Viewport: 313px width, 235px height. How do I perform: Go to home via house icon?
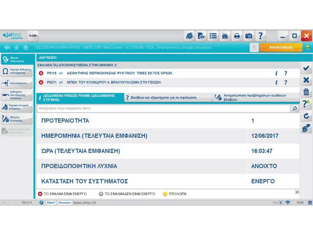(x=25, y=47)
